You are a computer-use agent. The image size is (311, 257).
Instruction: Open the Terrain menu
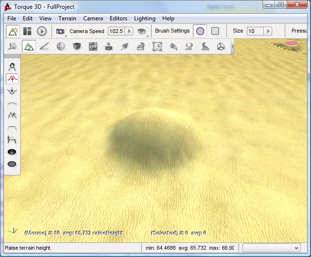tap(67, 18)
